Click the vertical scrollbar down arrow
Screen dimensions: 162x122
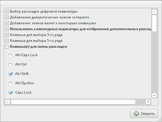154,95
